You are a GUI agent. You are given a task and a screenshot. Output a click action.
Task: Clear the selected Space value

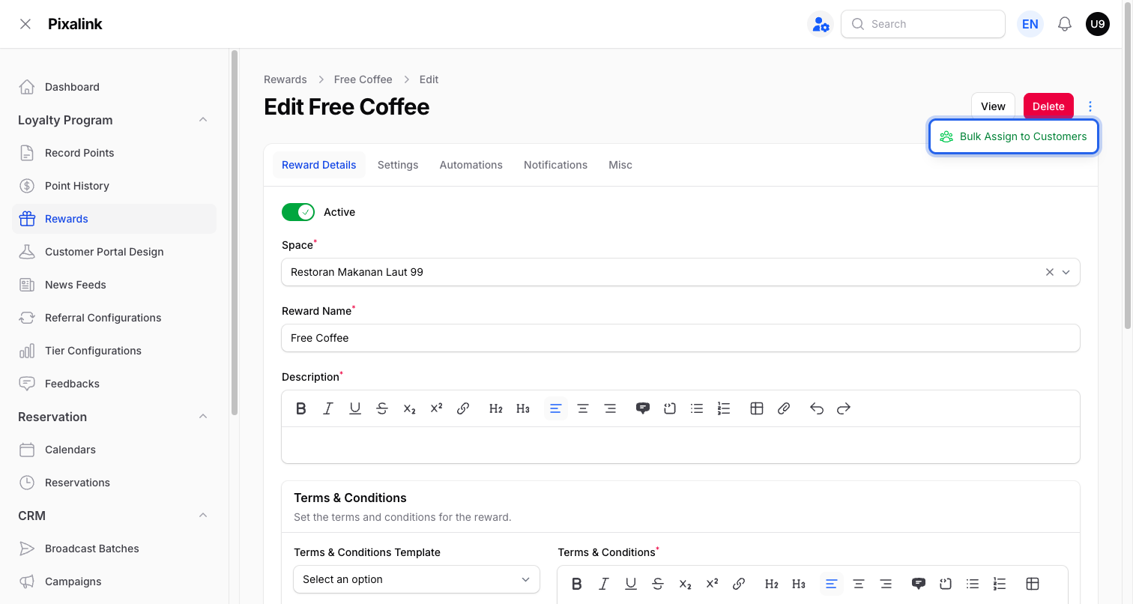[x=1050, y=272]
